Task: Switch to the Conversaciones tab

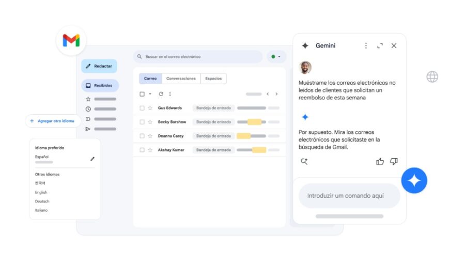Action: [181, 79]
